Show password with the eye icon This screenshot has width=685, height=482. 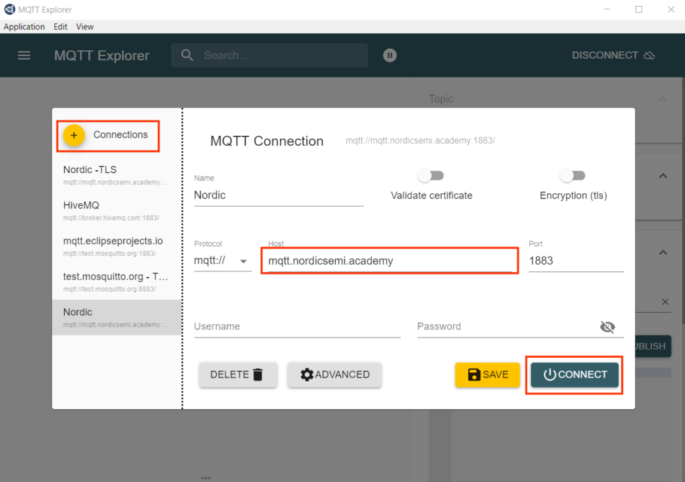point(607,327)
